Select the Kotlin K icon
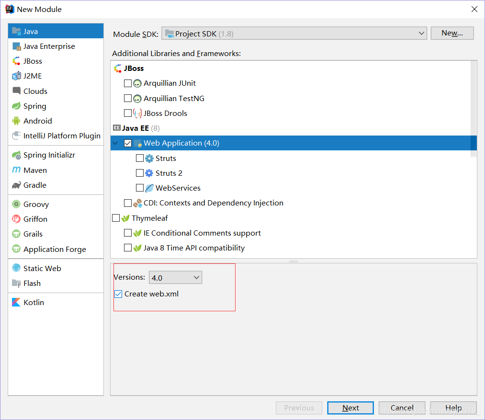The width and height of the screenshot is (485, 420). pyautogui.click(x=16, y=302)
